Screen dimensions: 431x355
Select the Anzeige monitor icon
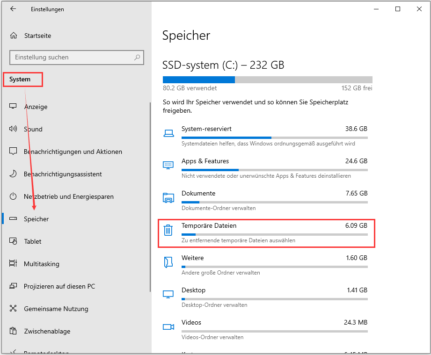13,106
